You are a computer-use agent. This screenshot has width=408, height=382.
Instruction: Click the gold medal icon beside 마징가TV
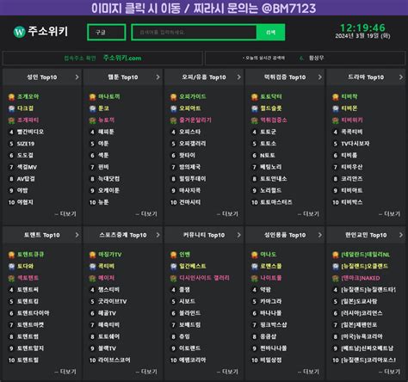coord(92,255)
